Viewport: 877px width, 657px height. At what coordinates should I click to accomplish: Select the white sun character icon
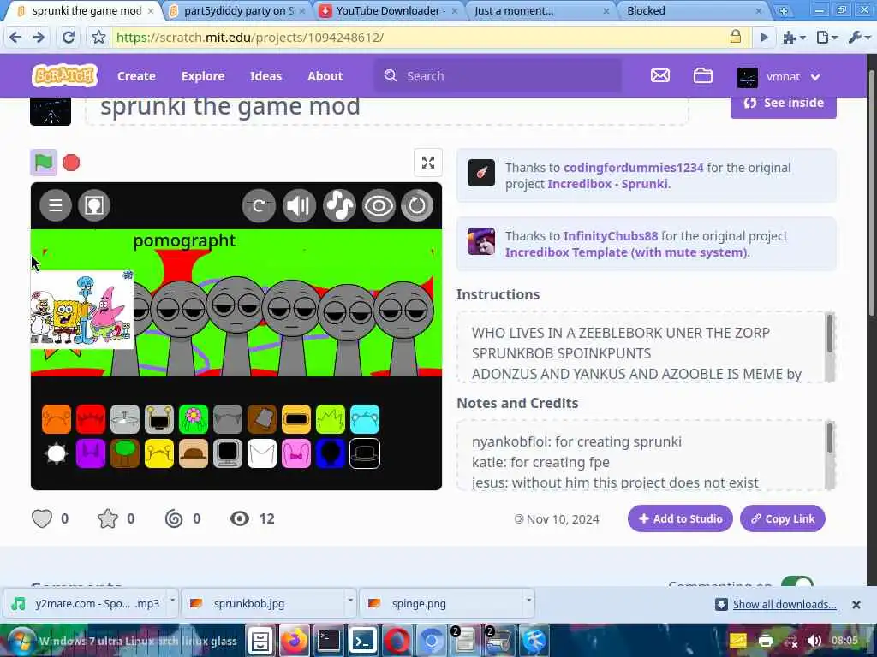[57, 453]
